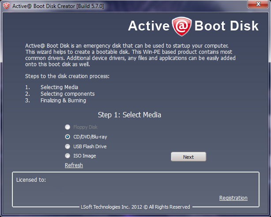Click the LSoft Technologies copyright text
This screenshot has width=271, height=217.
135,207
